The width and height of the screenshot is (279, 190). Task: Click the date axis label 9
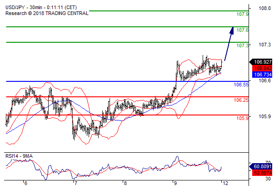click(175, 184)
